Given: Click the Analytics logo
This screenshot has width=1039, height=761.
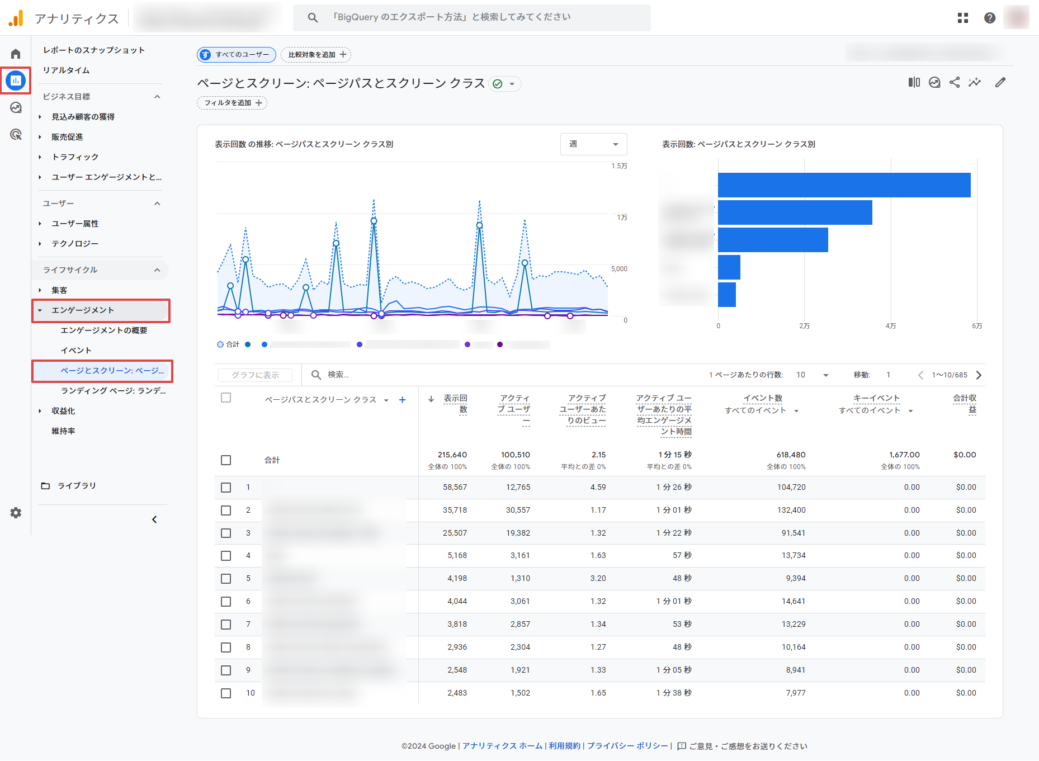Looking at the screenshot, I should coord(16,18).
